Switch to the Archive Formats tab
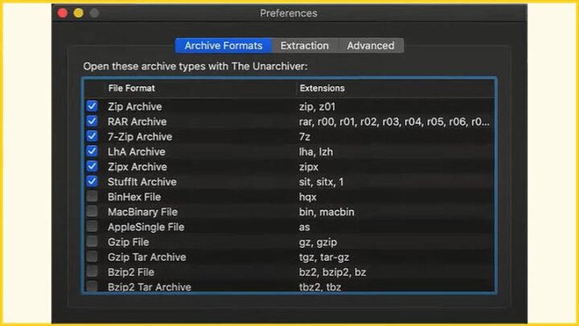Screen dimensions: 579x326 coord(224,45)
